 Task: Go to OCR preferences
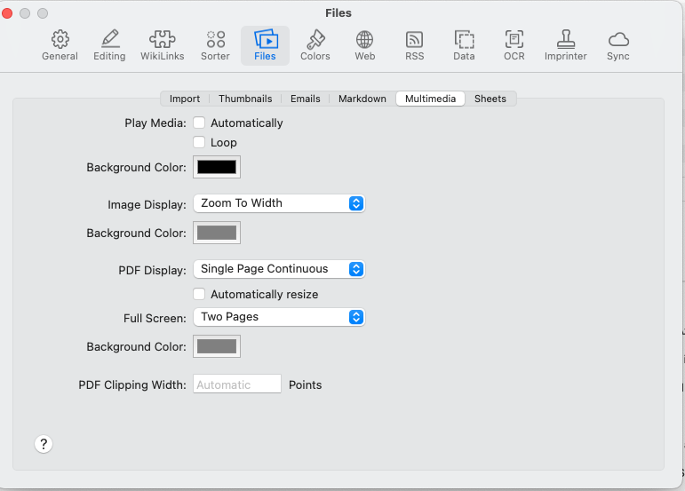514,45
